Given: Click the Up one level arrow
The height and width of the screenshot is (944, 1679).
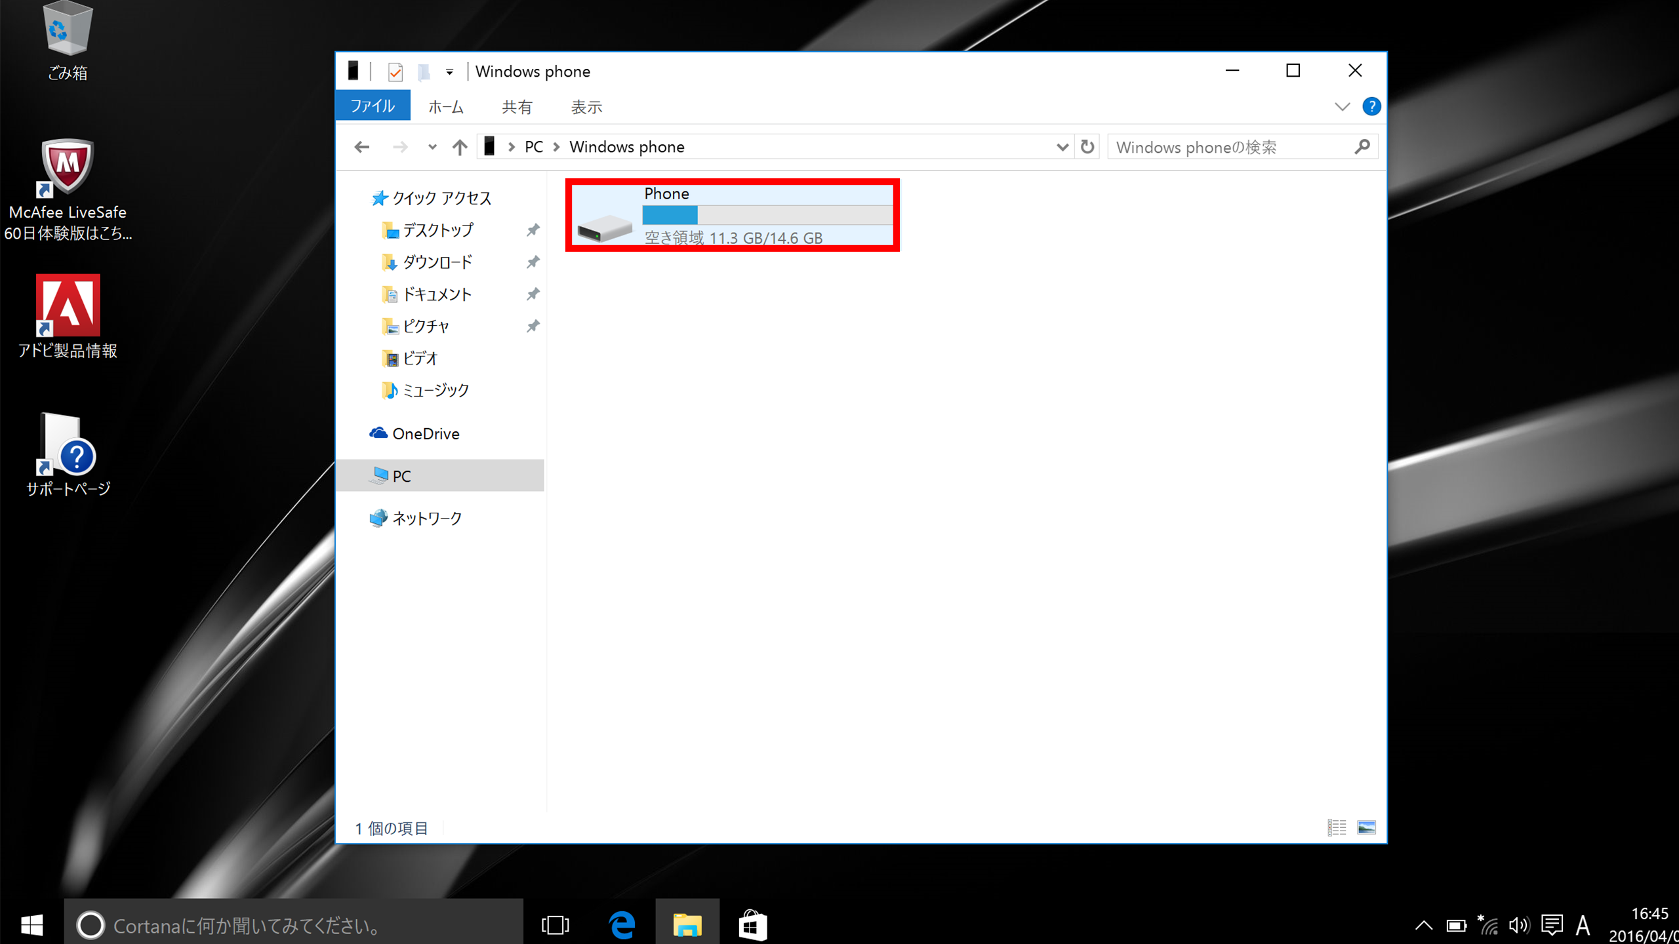Looking at the screenshot, I should point(460,147).
